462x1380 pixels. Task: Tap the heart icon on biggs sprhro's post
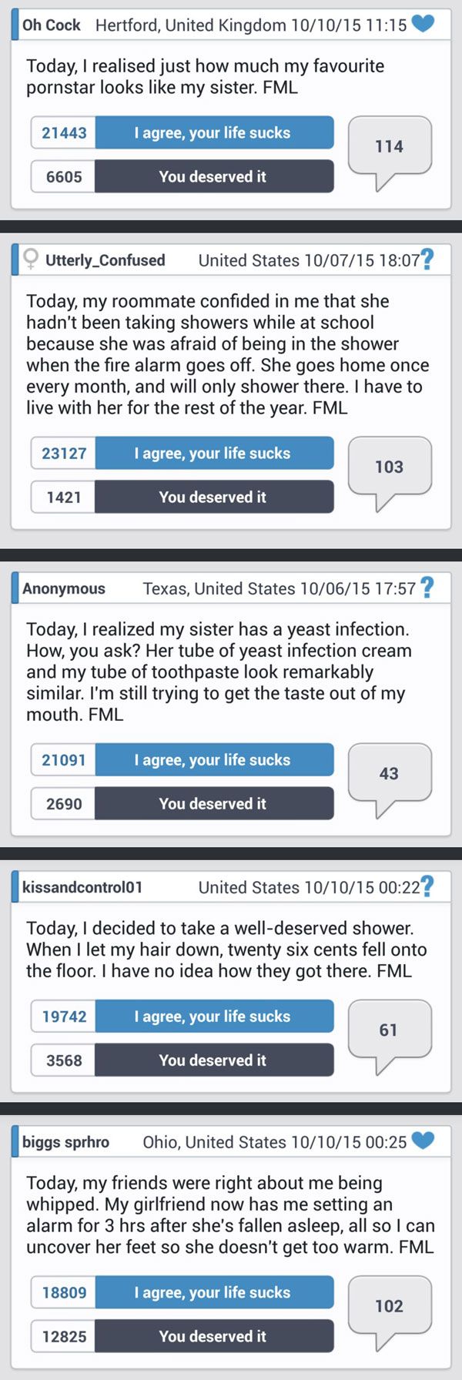tap(423, 1141)
